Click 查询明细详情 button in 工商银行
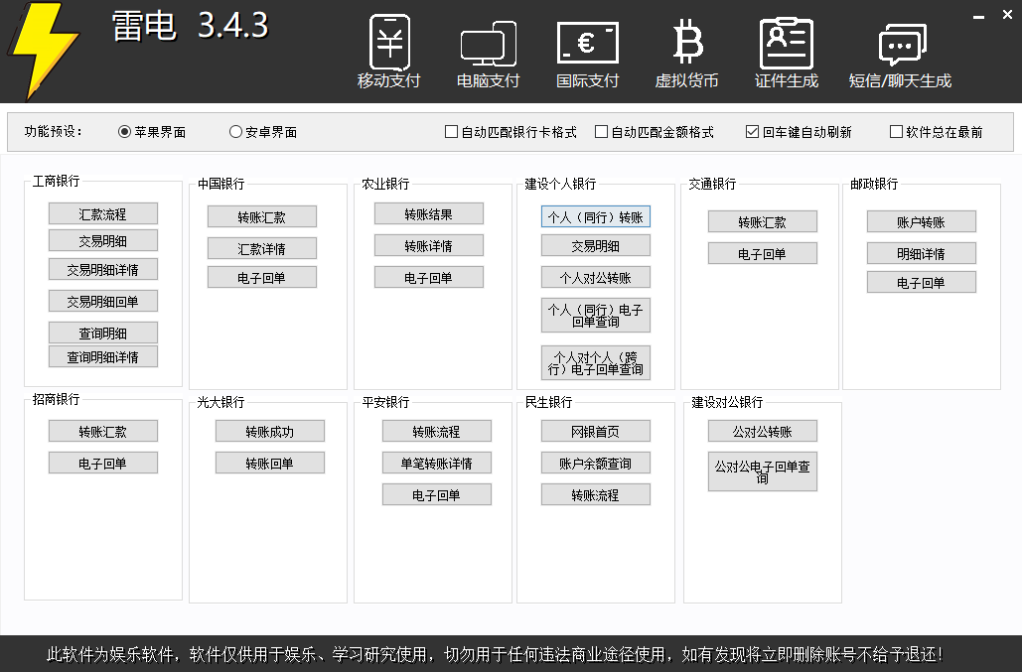Screen dimensions: 1022x672 pyautogui.click(x=103, y=356)
